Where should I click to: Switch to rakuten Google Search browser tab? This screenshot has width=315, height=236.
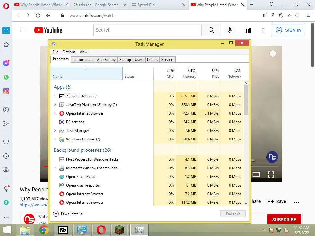click(98, 5)
